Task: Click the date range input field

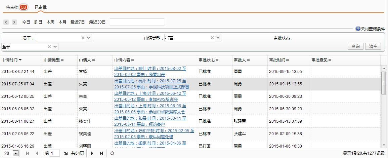Action: [x=137, y=22]
